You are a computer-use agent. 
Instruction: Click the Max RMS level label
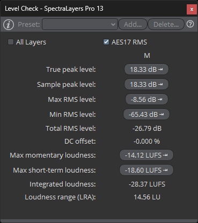72,100
